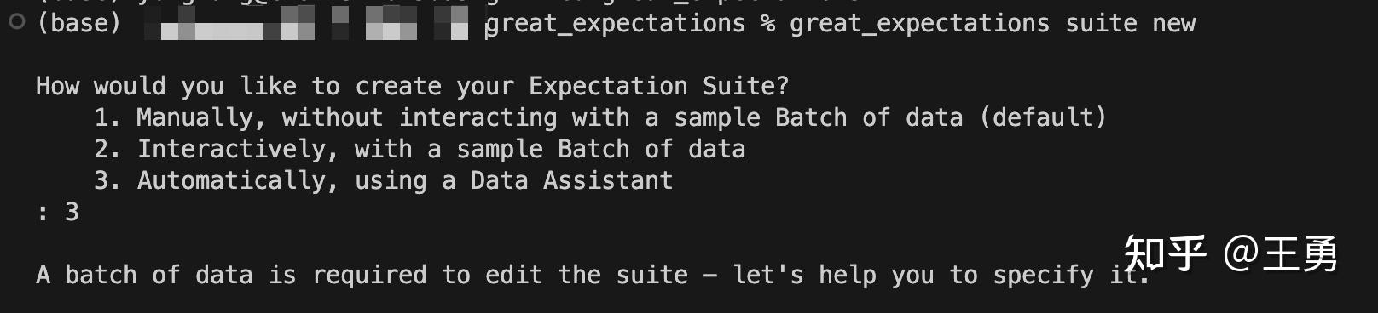Click the 知乎 watermark logo
The image size is (1378, 313).
1165,254
